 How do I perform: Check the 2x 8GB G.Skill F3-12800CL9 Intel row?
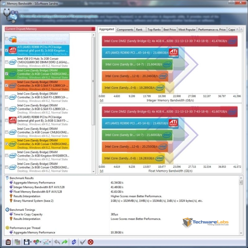click(7, 108)
